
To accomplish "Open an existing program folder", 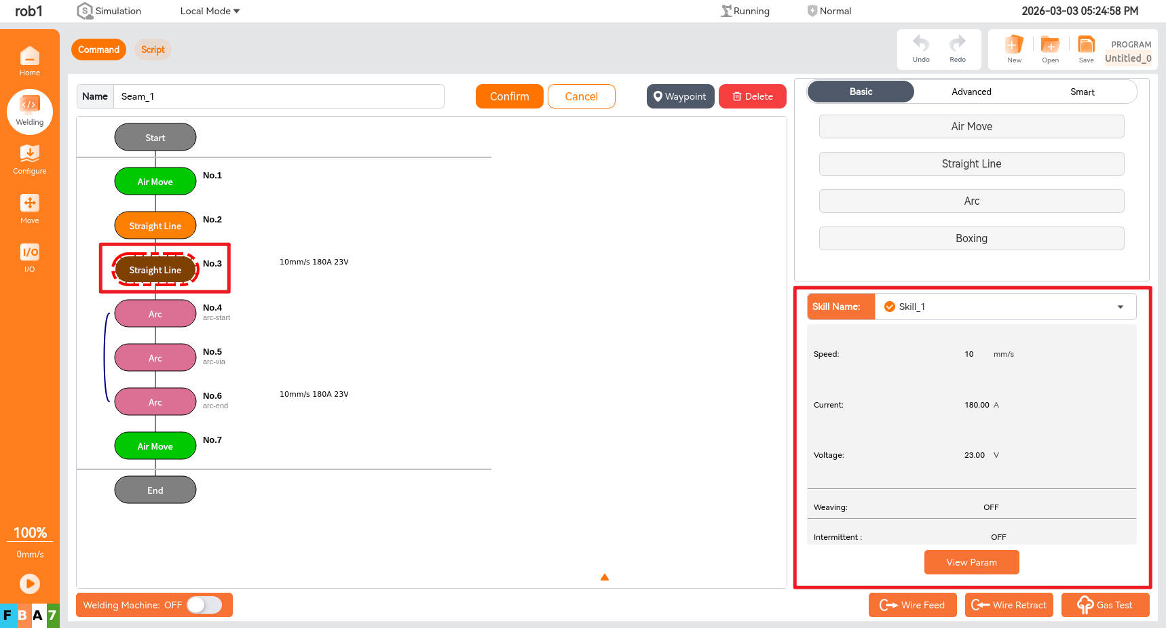I will click(x=1050, y=49).
